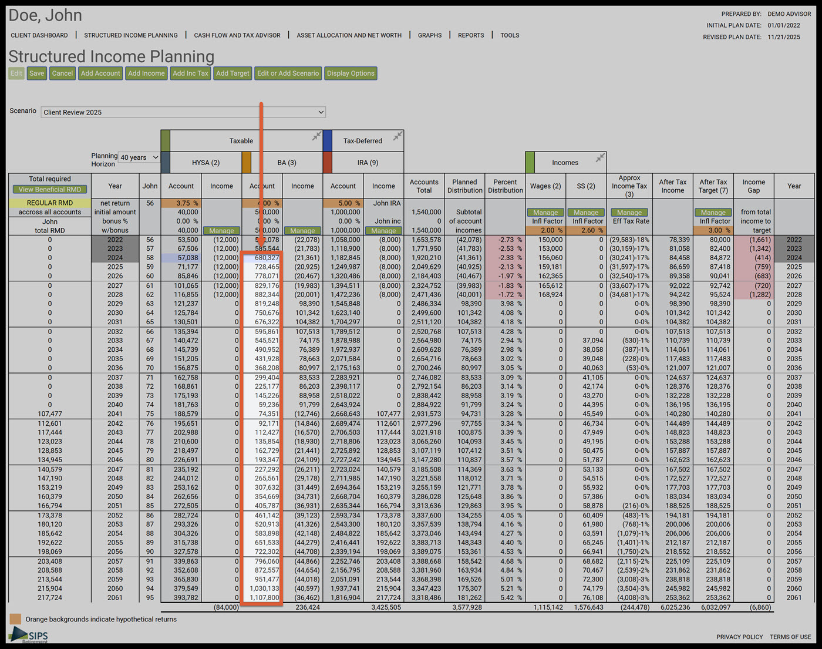Screen dimensions: 822x649
Task: Open the Graphs menu
Action: [x=430, y=35]
